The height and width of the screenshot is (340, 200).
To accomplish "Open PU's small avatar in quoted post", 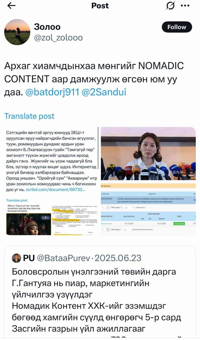I will (17, 258).
